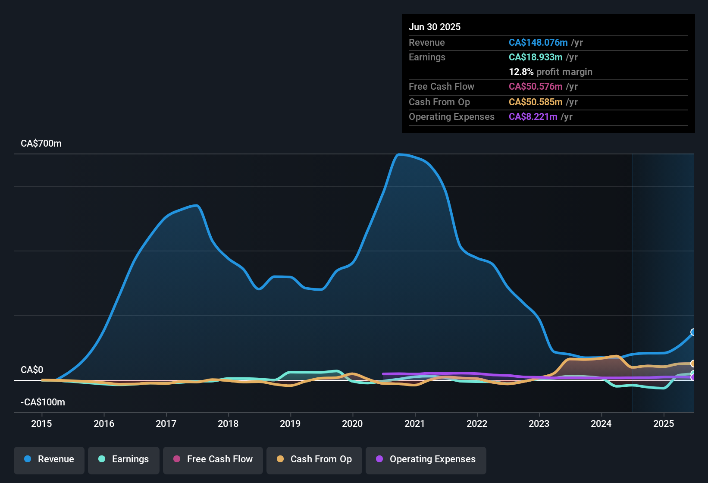
Task: Select the 2017 tick on the timeline
Action: pos(166,423)
